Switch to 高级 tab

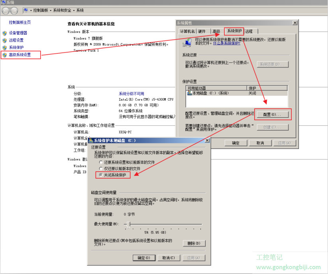[x=216, y=32]
